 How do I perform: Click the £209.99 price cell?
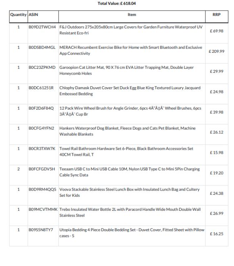click(216, 51)
